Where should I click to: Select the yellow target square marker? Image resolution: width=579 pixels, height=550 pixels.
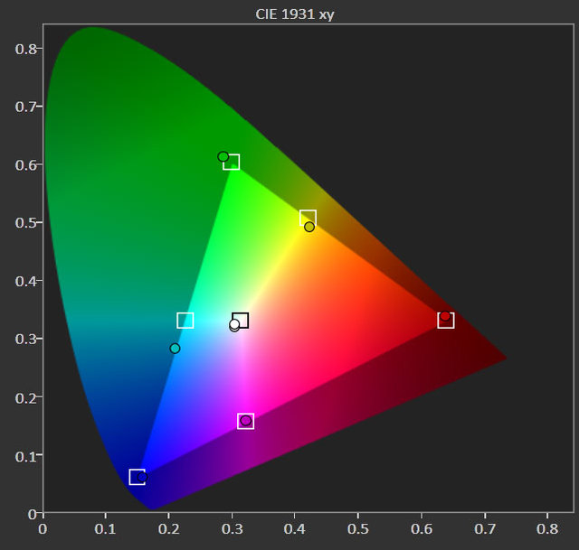tap(308, 218)
